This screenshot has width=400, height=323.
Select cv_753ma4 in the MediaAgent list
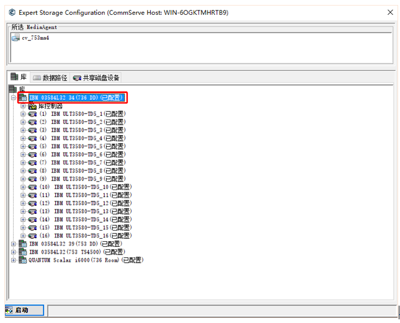[35, 38]
